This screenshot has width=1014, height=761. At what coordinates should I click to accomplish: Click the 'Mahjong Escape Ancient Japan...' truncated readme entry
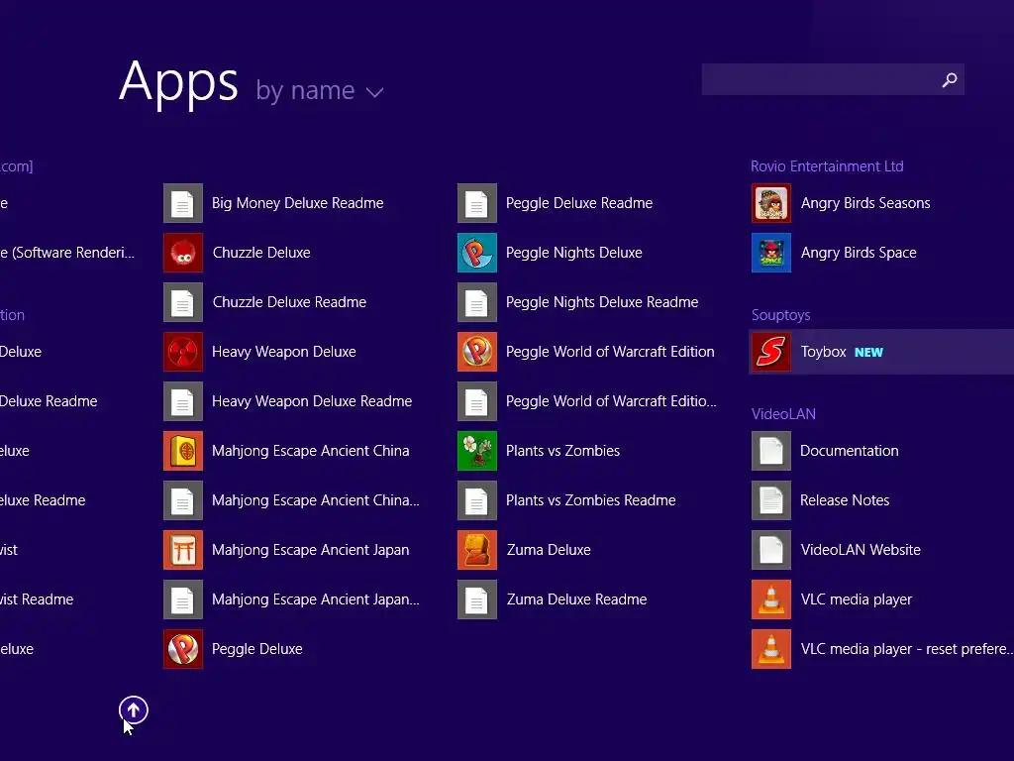[292, 599]
